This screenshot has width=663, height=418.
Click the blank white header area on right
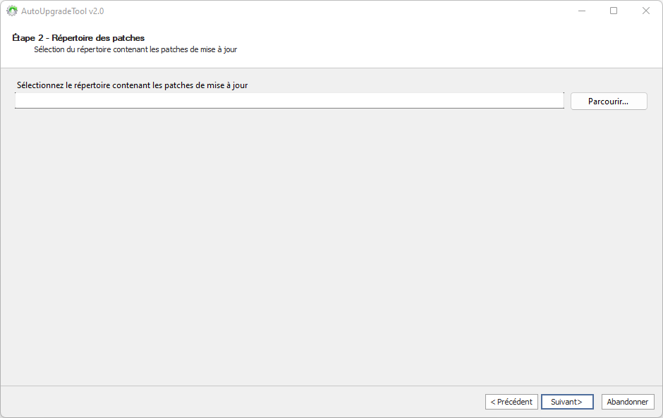(494, 44)
